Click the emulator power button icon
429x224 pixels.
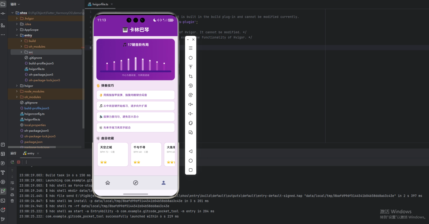click(x=191, y=58)
